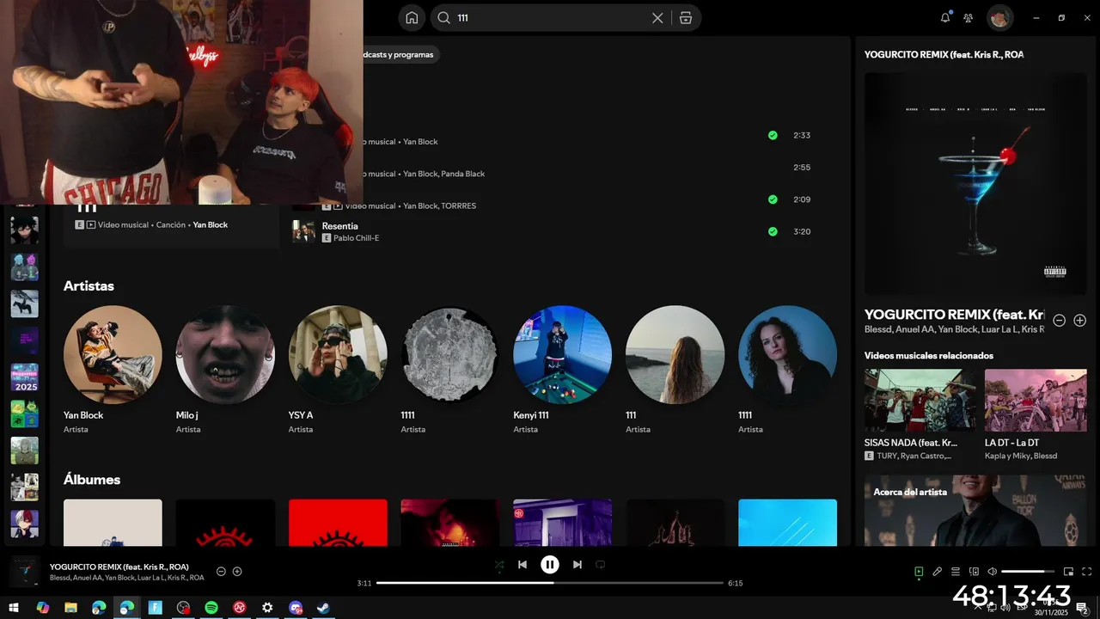This screenshot has height=619, width=1100.
Task: Click into the search field containing 111
Action: (550, 18)
